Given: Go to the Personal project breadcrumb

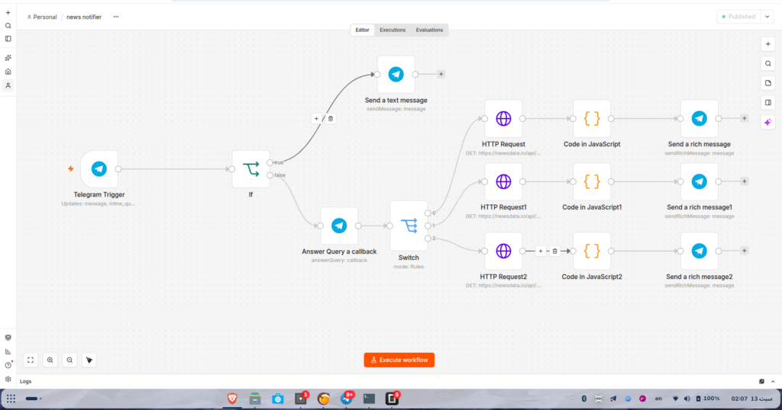Looking at the screenshot, I should pos(42,17).
